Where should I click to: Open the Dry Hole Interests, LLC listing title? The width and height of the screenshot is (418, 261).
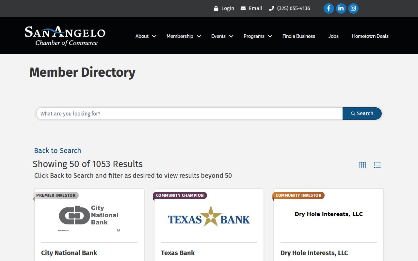coord(314,253)
